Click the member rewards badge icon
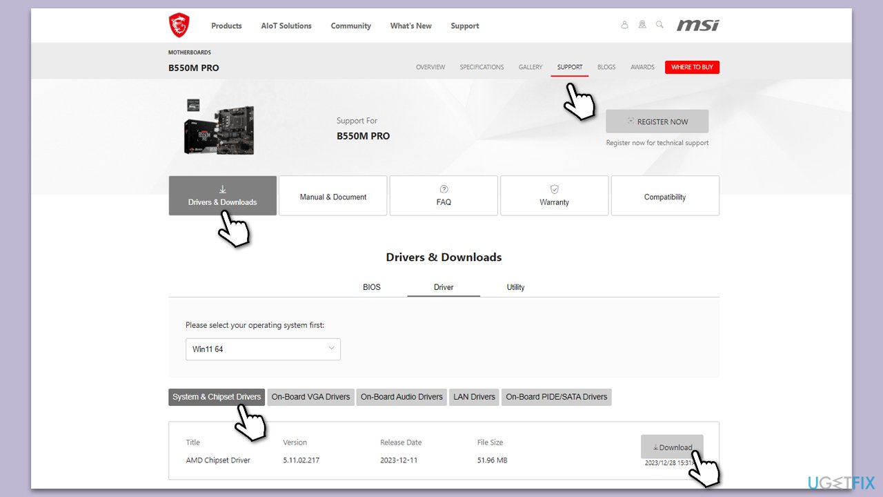Screen dimensions: 883x497 (x=642, y=25)
